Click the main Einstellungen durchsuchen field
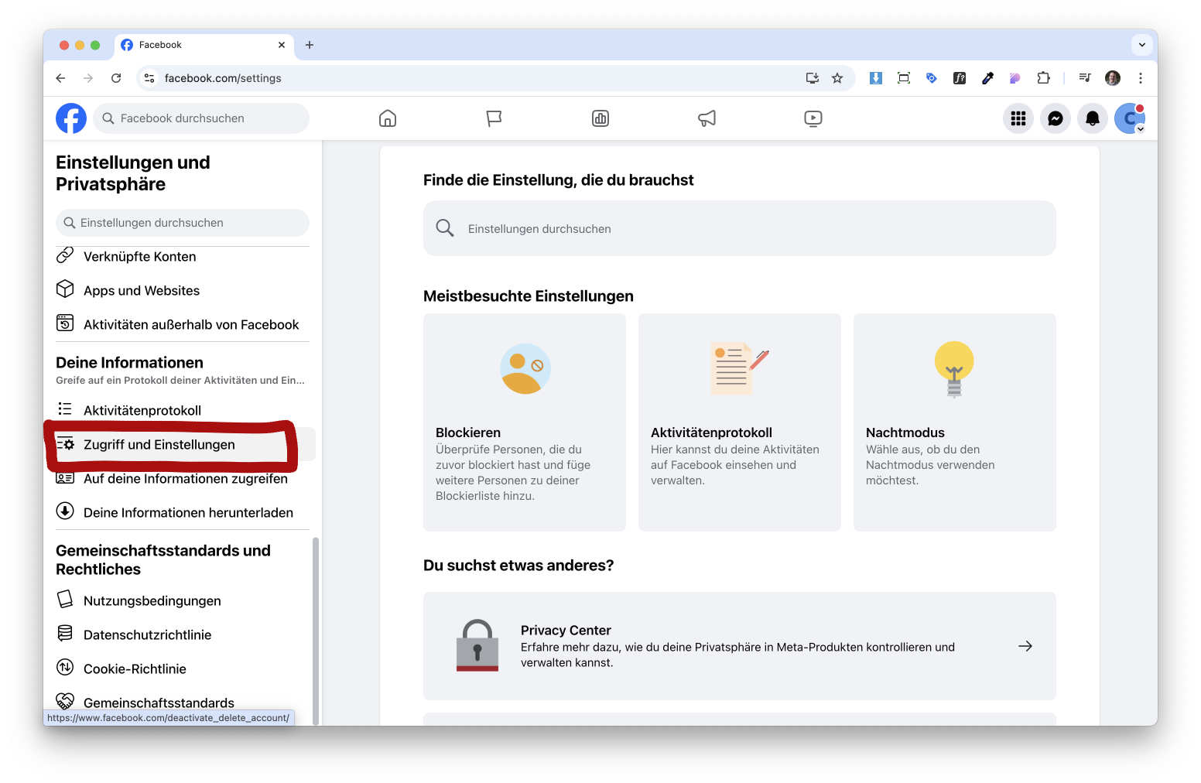Screen dimensions: 1201x783 [739, 228]
